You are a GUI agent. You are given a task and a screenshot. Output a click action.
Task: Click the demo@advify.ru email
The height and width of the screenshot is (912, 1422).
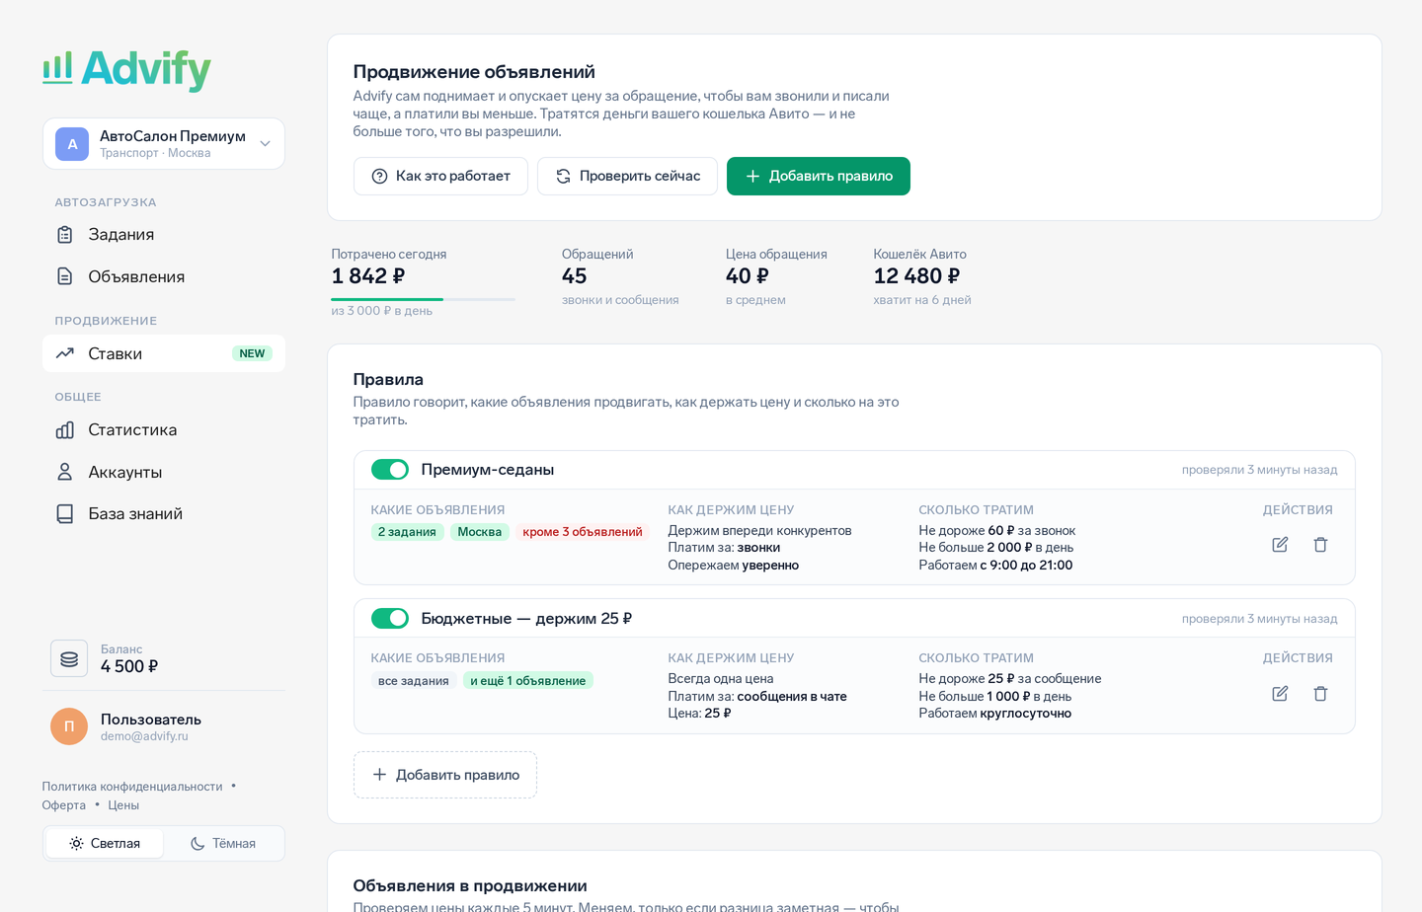click(144, 736)
